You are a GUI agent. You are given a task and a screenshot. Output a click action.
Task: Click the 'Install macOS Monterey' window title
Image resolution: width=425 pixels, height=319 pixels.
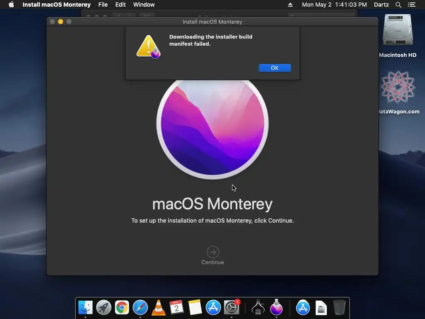point(212,22)
